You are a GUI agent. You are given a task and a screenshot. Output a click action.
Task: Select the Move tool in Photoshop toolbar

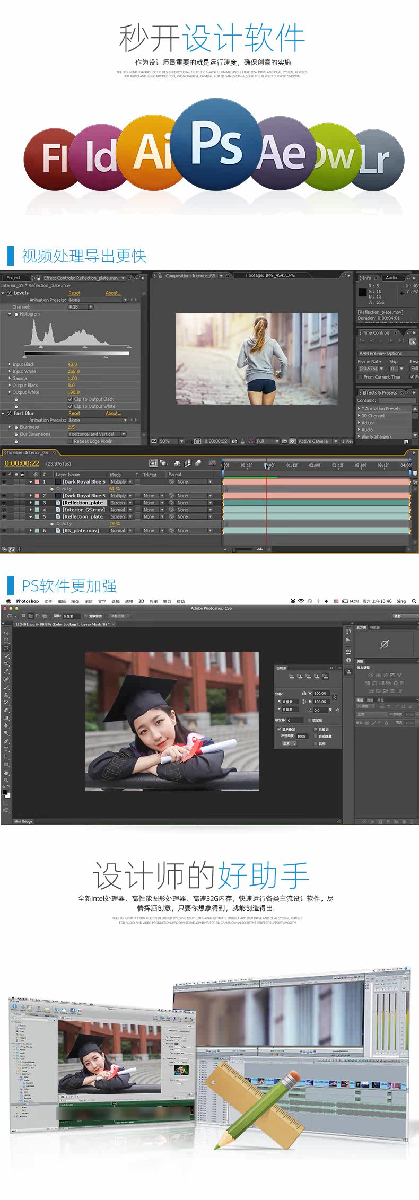(6, 633)
